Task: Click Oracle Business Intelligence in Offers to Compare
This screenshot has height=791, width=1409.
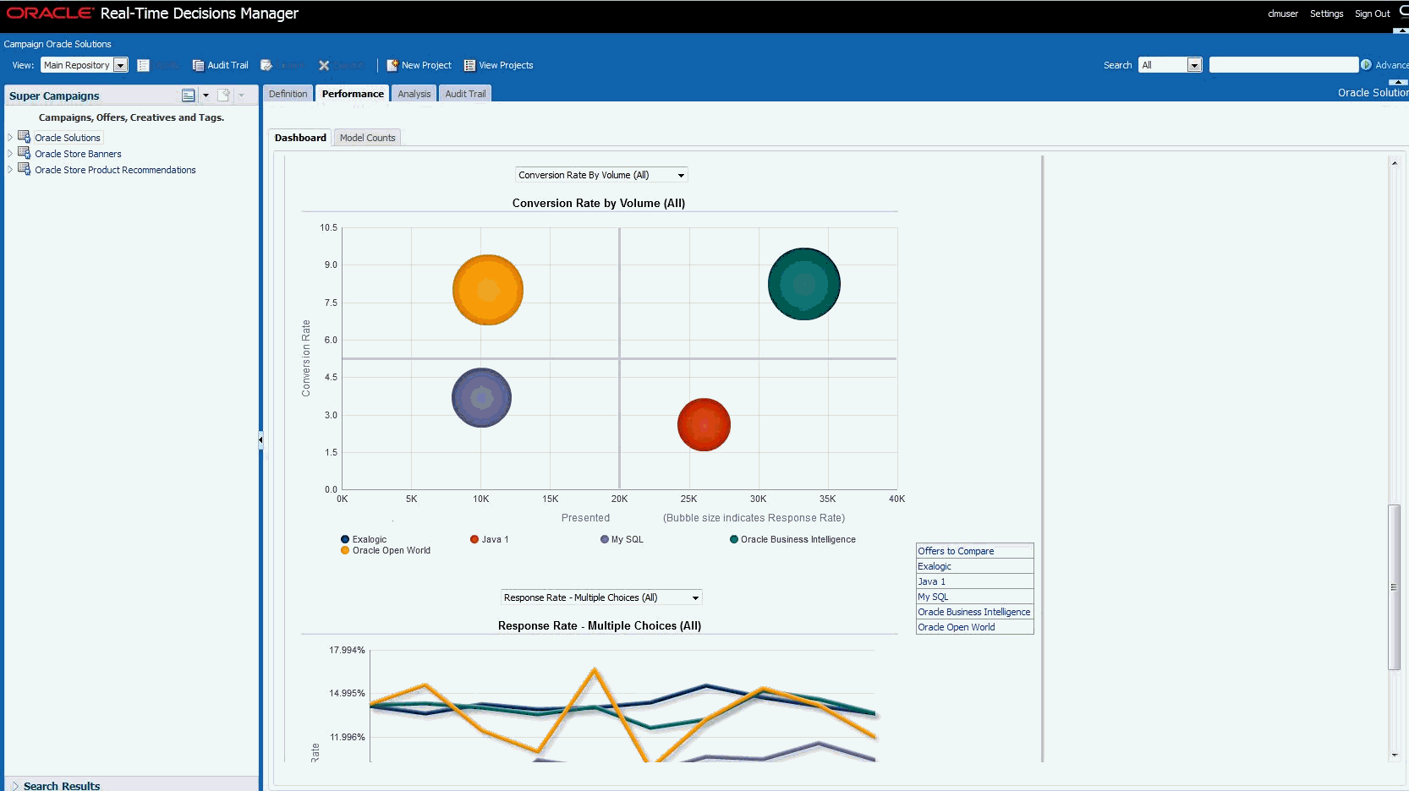Action: pyautogui.click(x=974, y=612)
